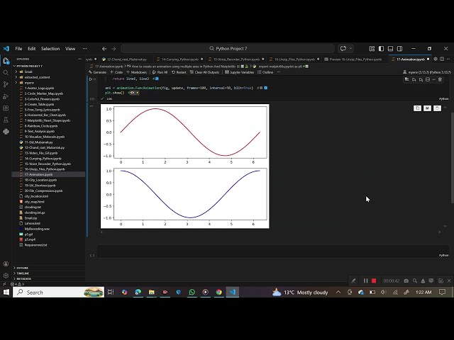Toggle the secondary side bar

400,49
